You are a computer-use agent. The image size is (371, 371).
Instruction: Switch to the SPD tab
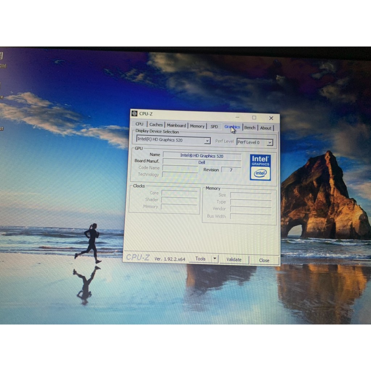(214, 126)
